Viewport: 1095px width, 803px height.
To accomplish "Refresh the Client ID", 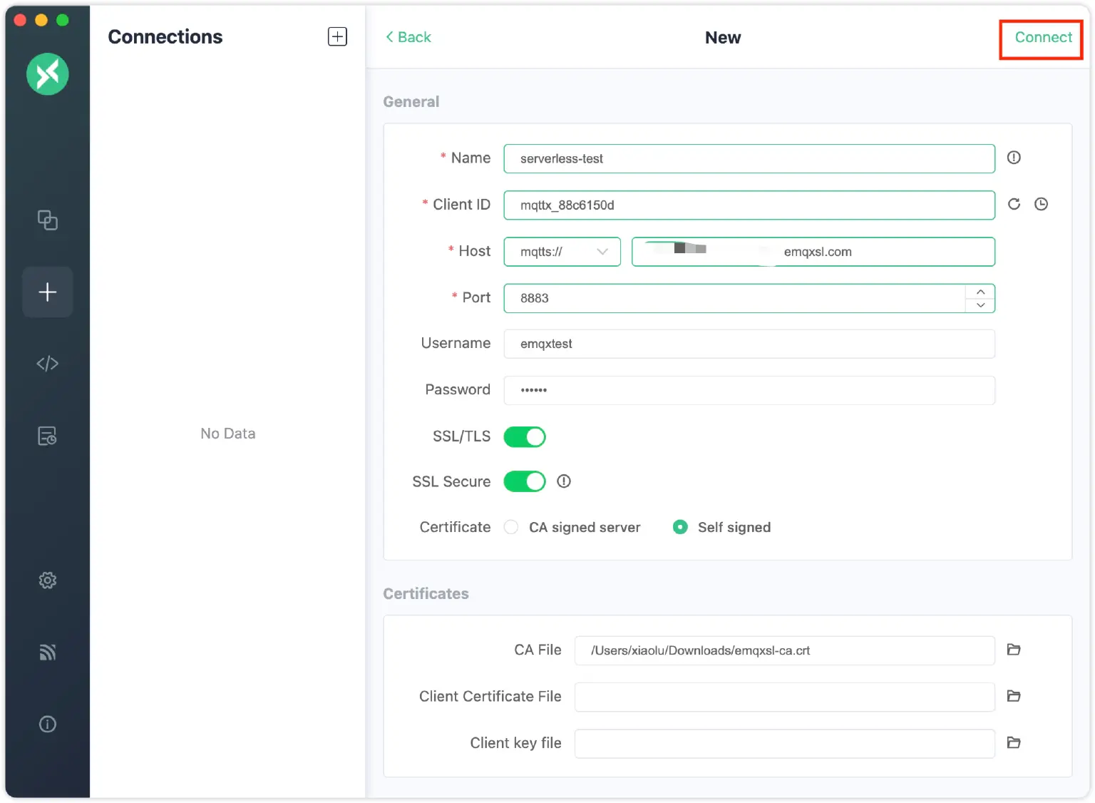I will [1014, 205].
